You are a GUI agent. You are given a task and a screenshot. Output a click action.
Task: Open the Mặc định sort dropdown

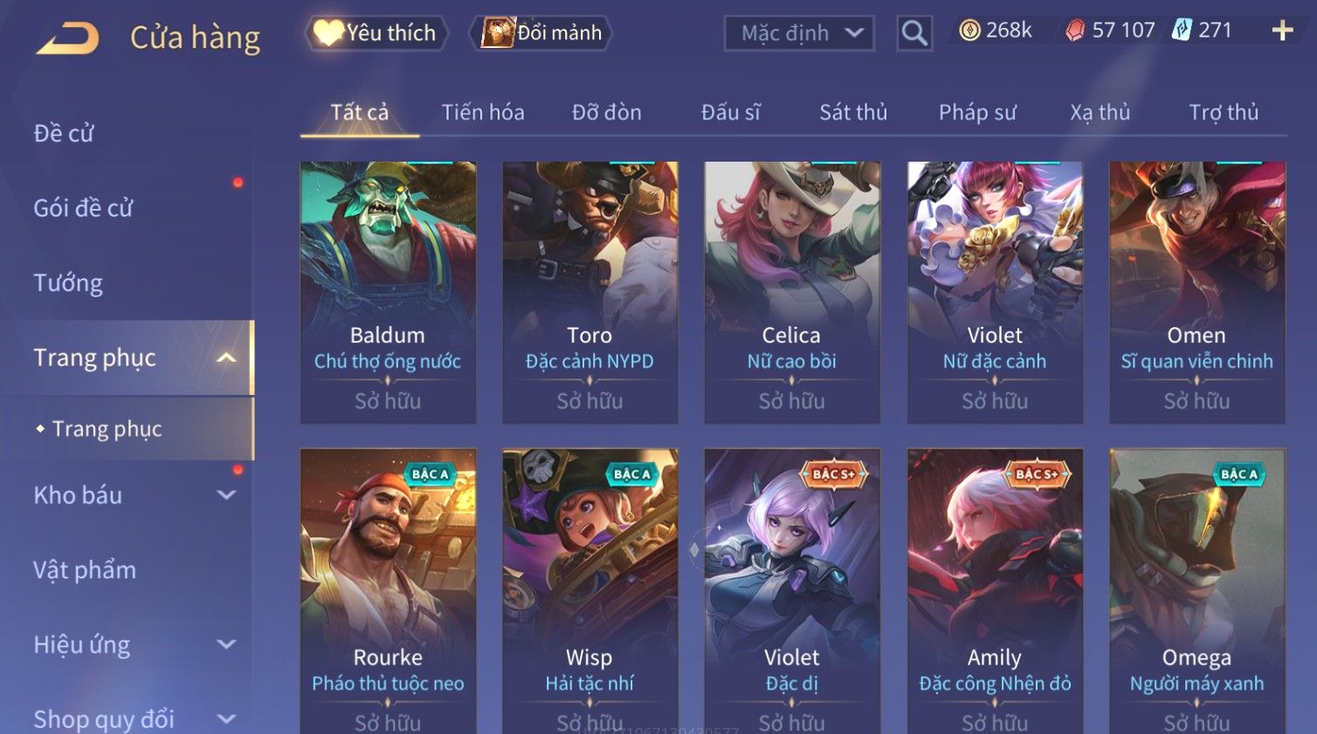tap(799, 33)
